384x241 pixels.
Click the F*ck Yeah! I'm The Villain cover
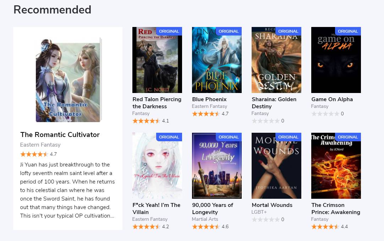(157, 165)
